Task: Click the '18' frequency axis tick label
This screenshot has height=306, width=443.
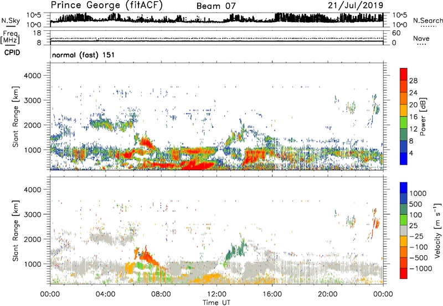Action: (37, 33)
